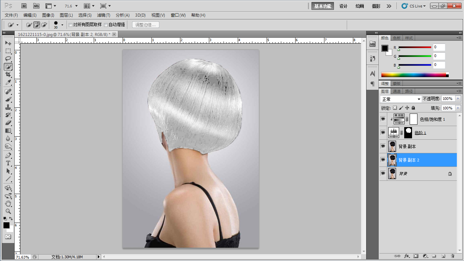
Task: Toggle lock transparent pixels
Action: point(395,108)
